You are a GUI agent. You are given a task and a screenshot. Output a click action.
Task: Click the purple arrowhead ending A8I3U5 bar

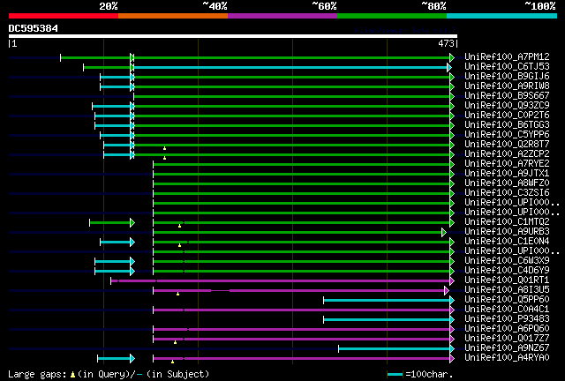(447, 291)
